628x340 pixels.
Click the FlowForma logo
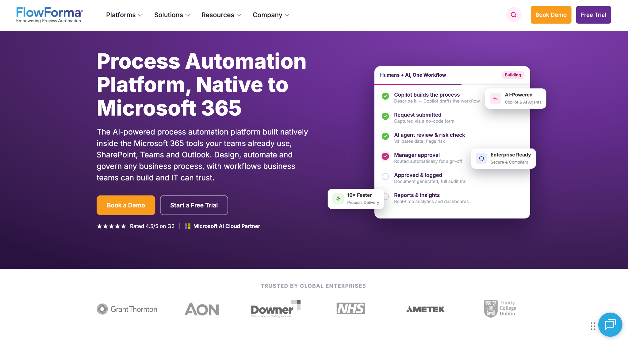coord(49,15)
